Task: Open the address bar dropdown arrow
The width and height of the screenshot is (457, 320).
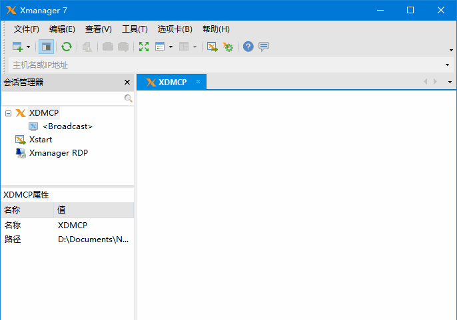Action: click(448, 65)
